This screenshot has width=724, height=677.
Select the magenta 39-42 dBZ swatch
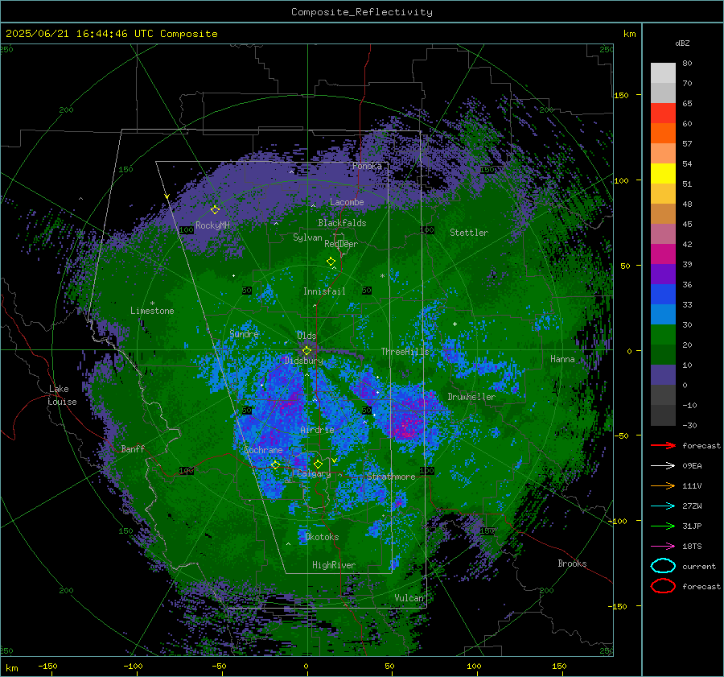click(x=663, y=254)
